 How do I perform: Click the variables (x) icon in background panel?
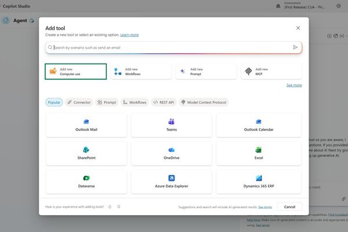coord(342,36)
